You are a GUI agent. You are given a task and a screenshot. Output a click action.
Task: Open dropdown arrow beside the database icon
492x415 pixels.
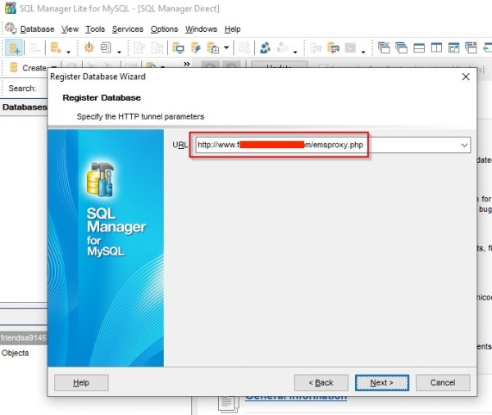[x=68, y=52]
